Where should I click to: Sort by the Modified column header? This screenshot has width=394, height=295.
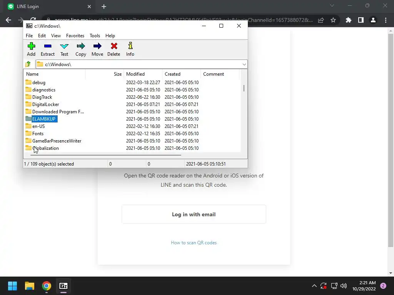pyautogui.click(x=143, y=74)
